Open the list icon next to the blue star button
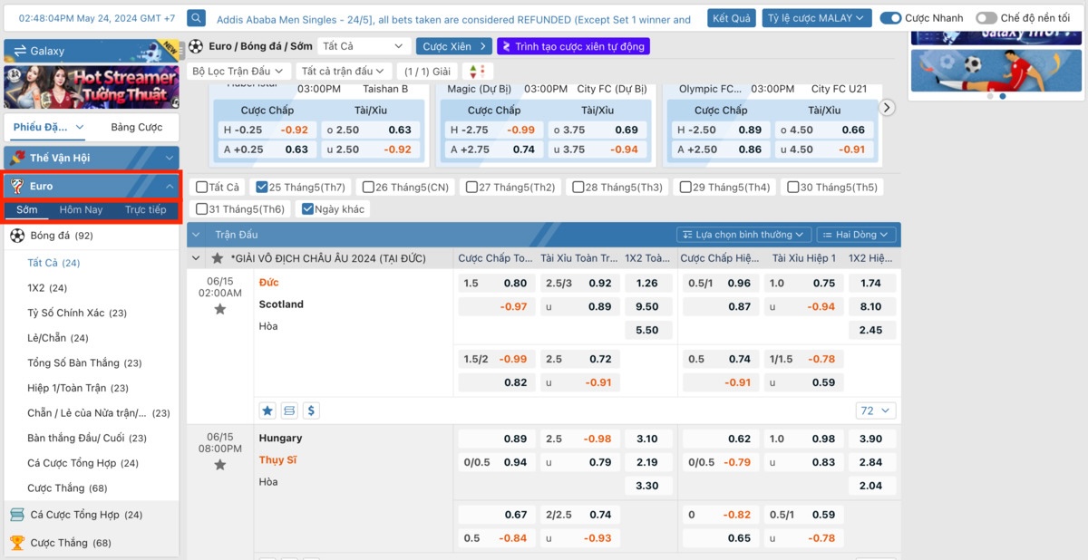The height and width of the screenshot is (560, 1088). tap(289, 410)
